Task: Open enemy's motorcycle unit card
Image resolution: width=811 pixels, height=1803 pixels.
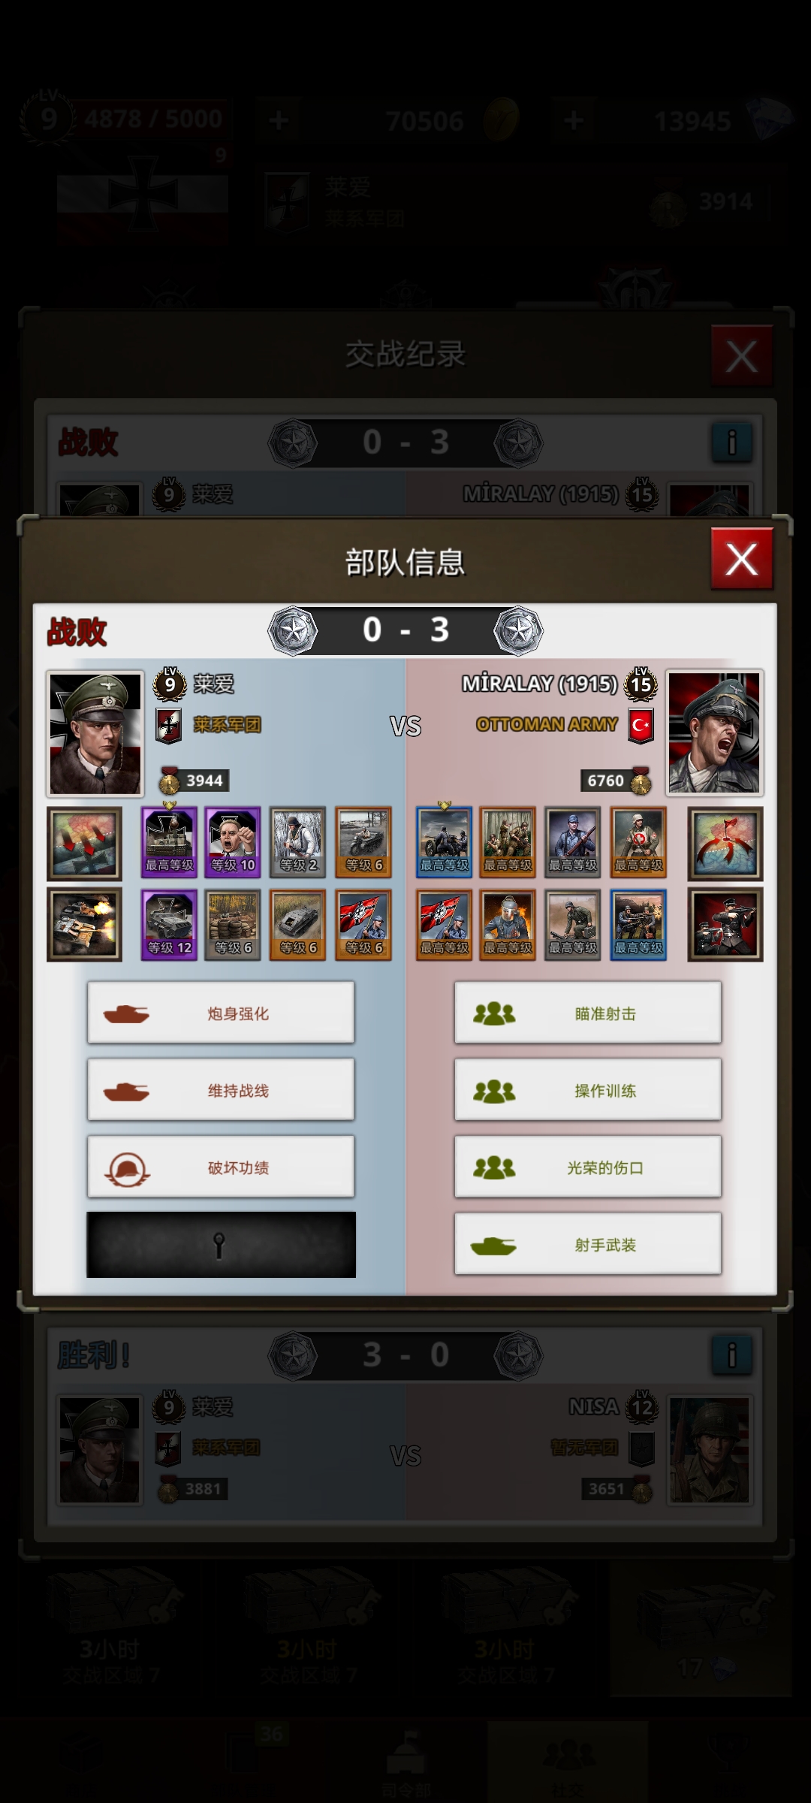Action: click(444, 842)
